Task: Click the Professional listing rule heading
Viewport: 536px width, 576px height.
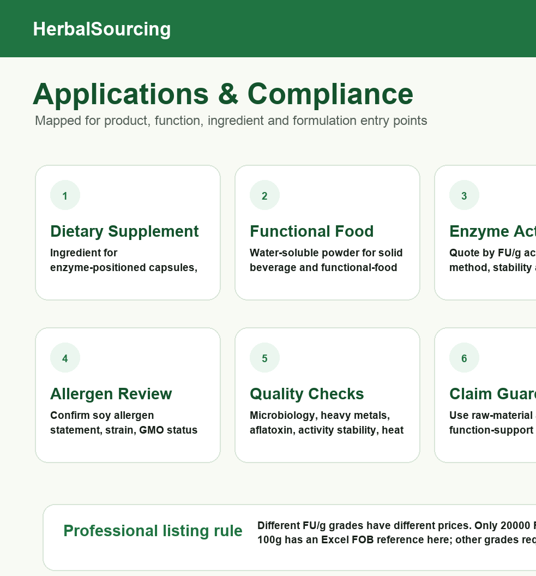Action: click(153, 531)
